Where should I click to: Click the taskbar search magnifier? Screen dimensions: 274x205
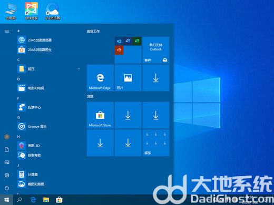[19, 200]
